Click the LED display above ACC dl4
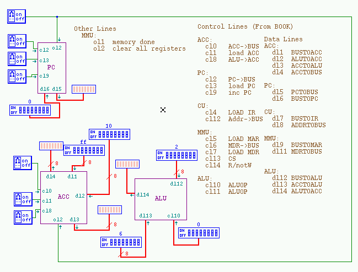This screenshot has width=358, height=272. pos(51,146)
